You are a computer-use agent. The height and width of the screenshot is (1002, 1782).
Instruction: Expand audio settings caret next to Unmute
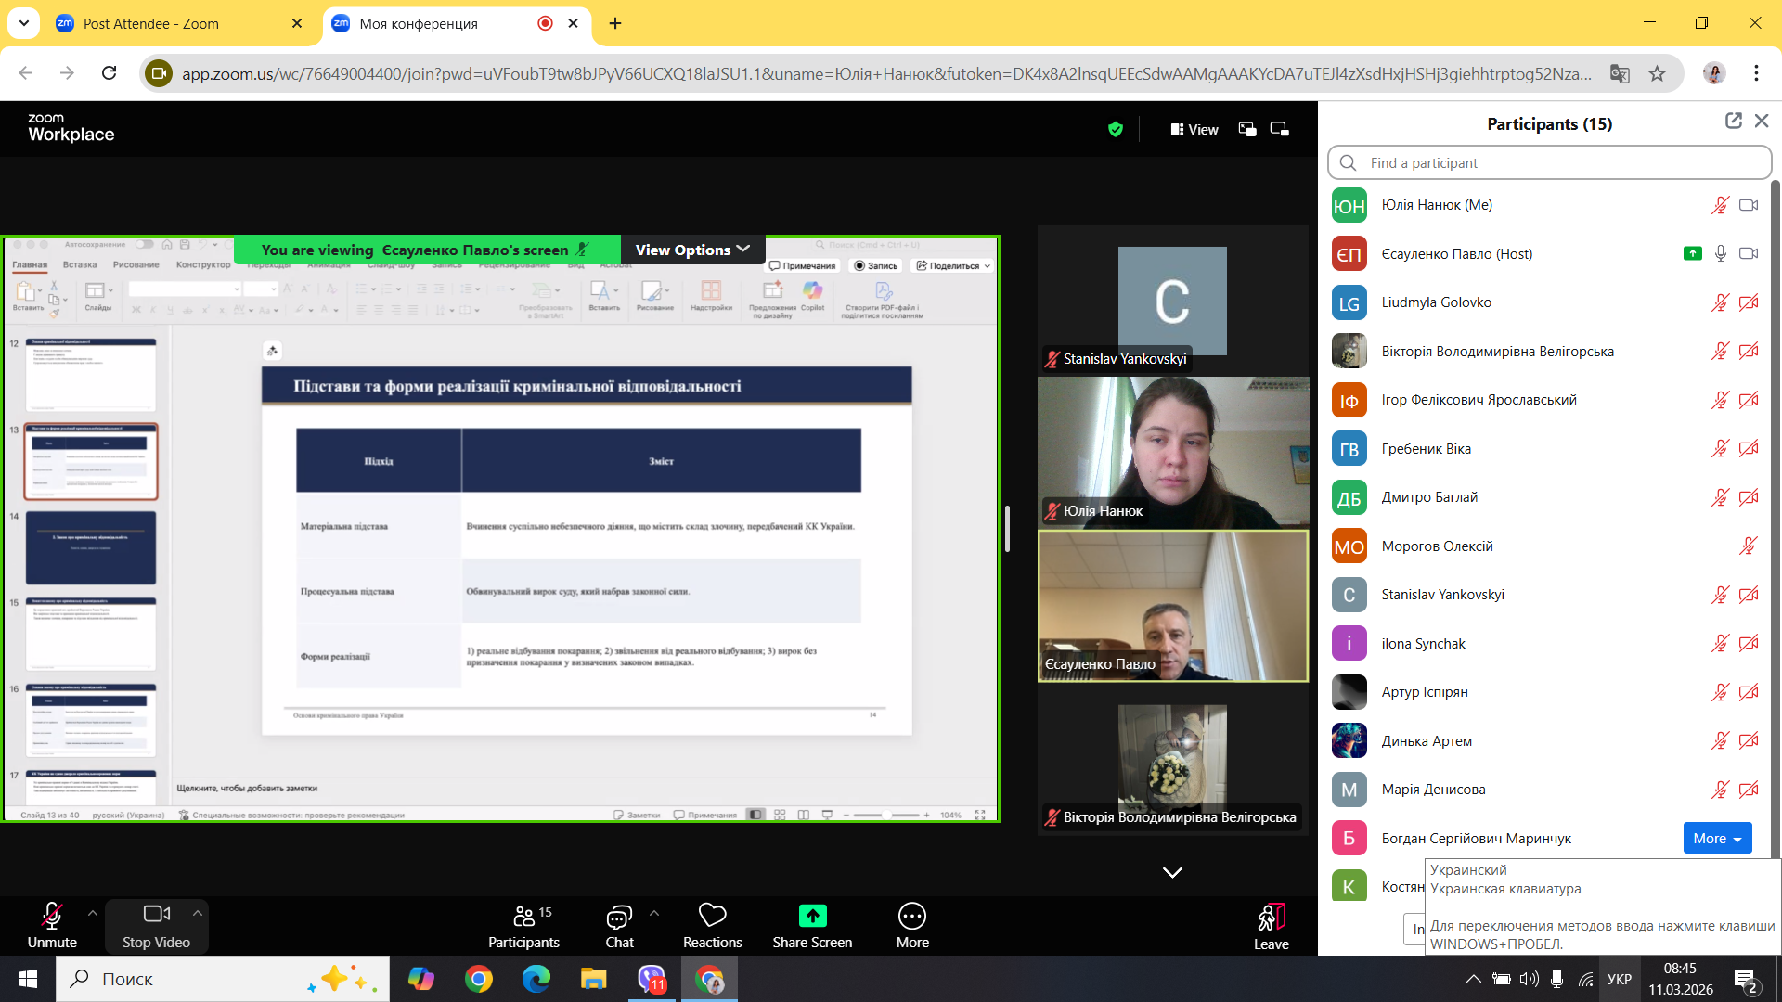coord(93,913)
